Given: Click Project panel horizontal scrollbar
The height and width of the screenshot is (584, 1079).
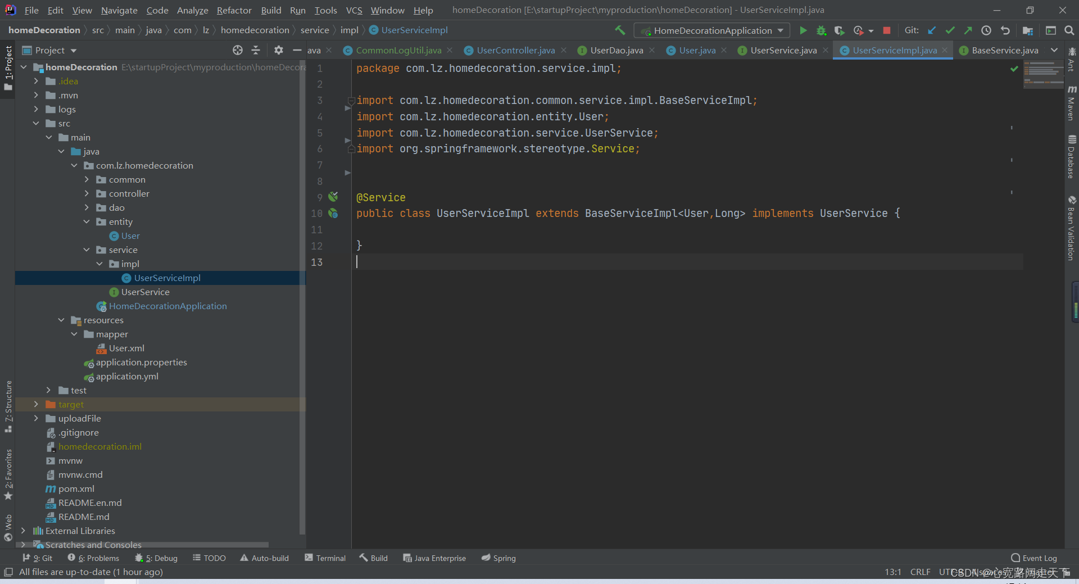Looking at the screenshot, I should click(143, 544).
